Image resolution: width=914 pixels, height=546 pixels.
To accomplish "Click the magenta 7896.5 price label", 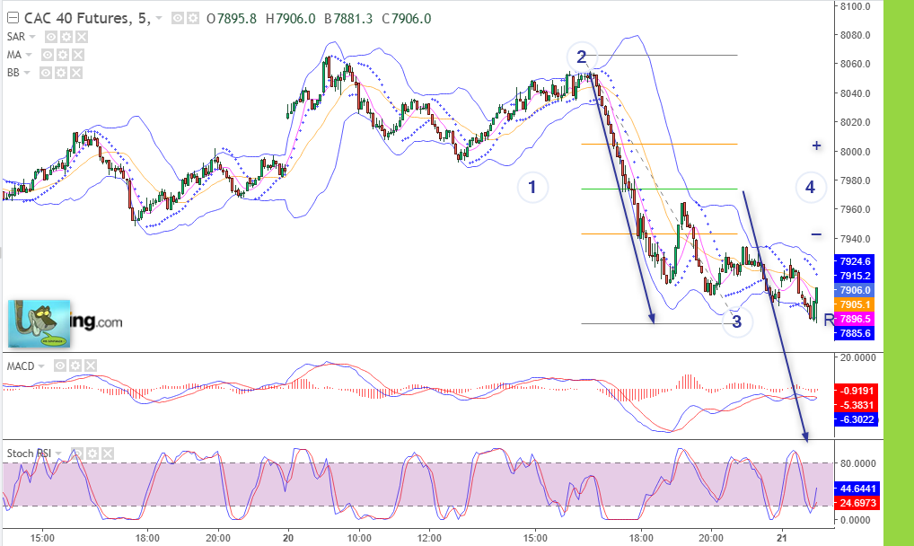I will [855, 319].
